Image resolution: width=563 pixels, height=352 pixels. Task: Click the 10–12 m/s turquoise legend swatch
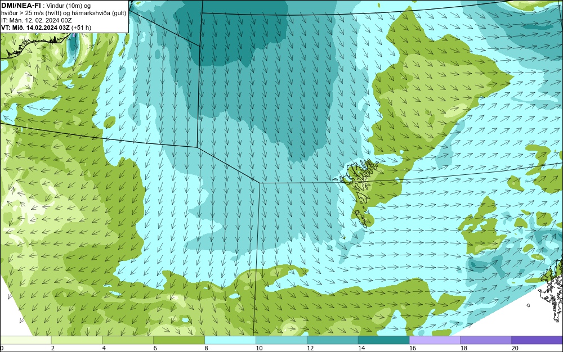[281, 340]
